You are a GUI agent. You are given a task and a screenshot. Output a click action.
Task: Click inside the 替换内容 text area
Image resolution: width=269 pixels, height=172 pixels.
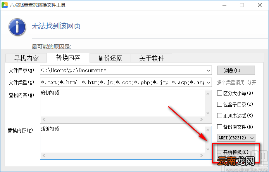[x=122, y=139]
